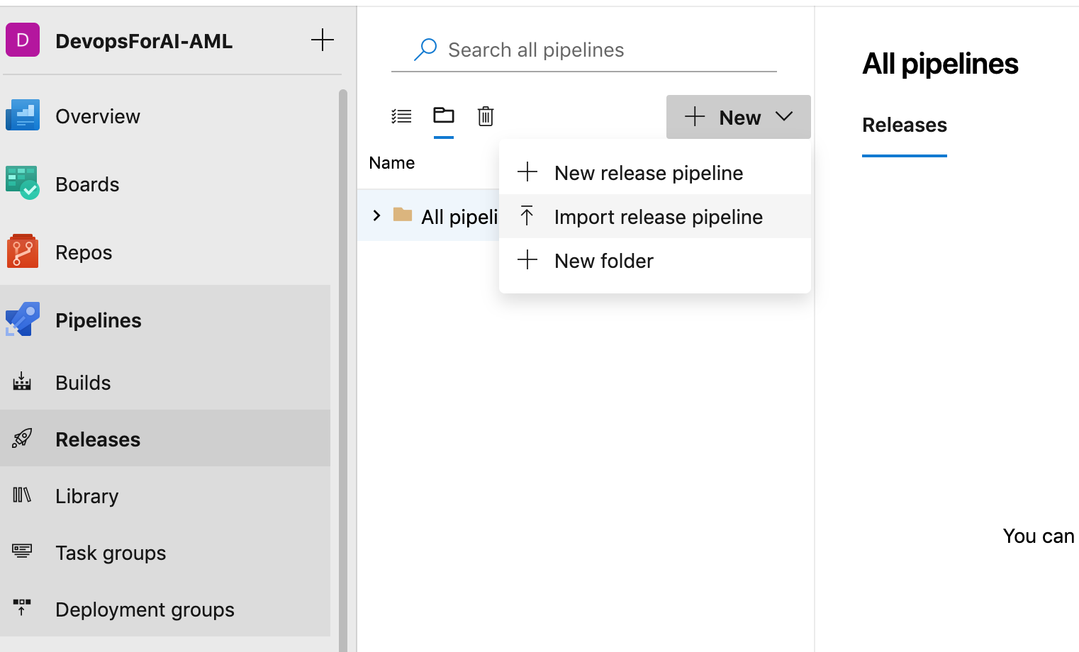1079x652 pixels.
Task: Choose Import release pipeline menu entry
Action: point(655,216)
